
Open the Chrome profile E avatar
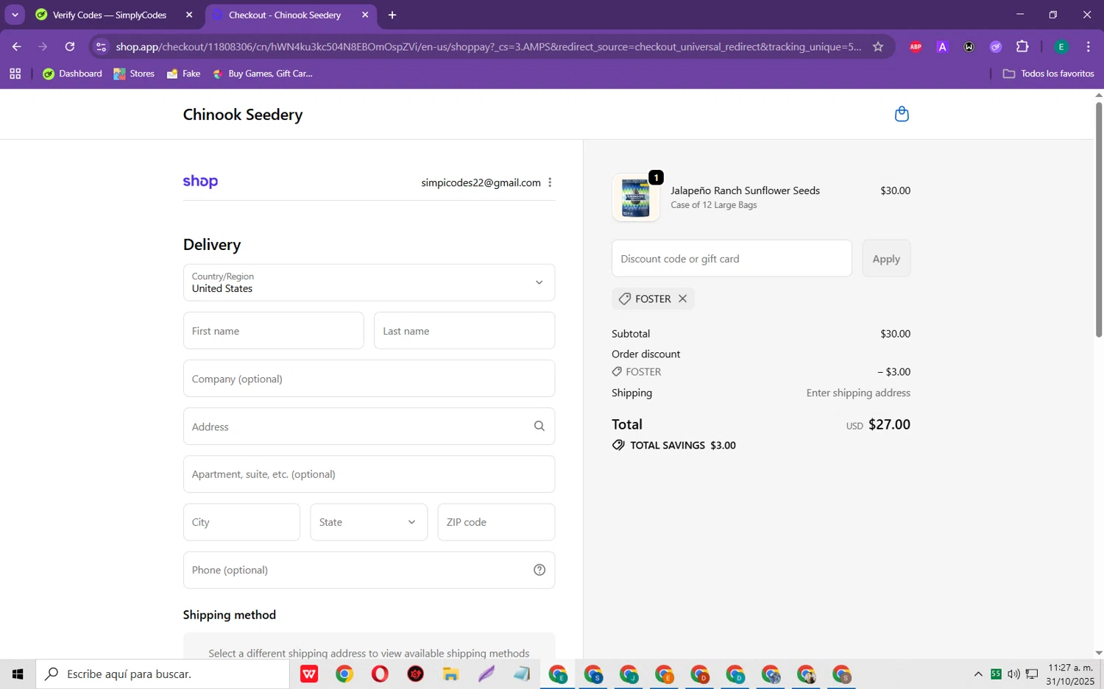[x=1061, y=46]
